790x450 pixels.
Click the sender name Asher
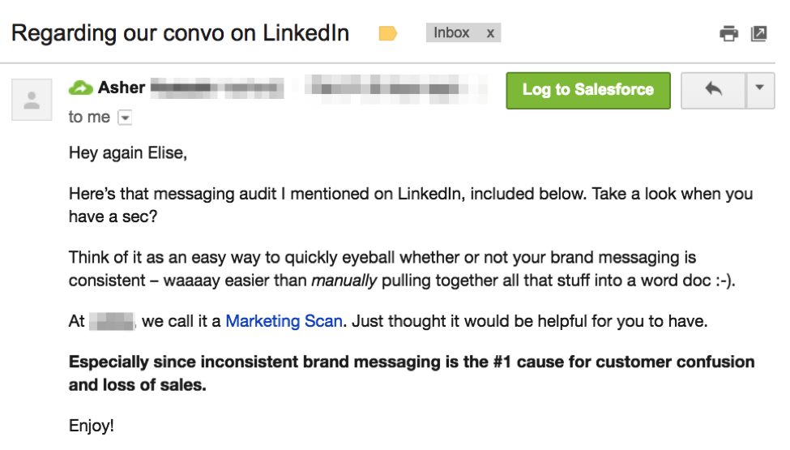pyautogui.click(x=122, y=88)
